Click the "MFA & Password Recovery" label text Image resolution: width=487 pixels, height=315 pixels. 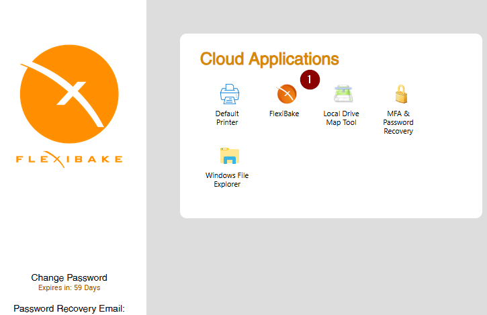coord(398,122)
